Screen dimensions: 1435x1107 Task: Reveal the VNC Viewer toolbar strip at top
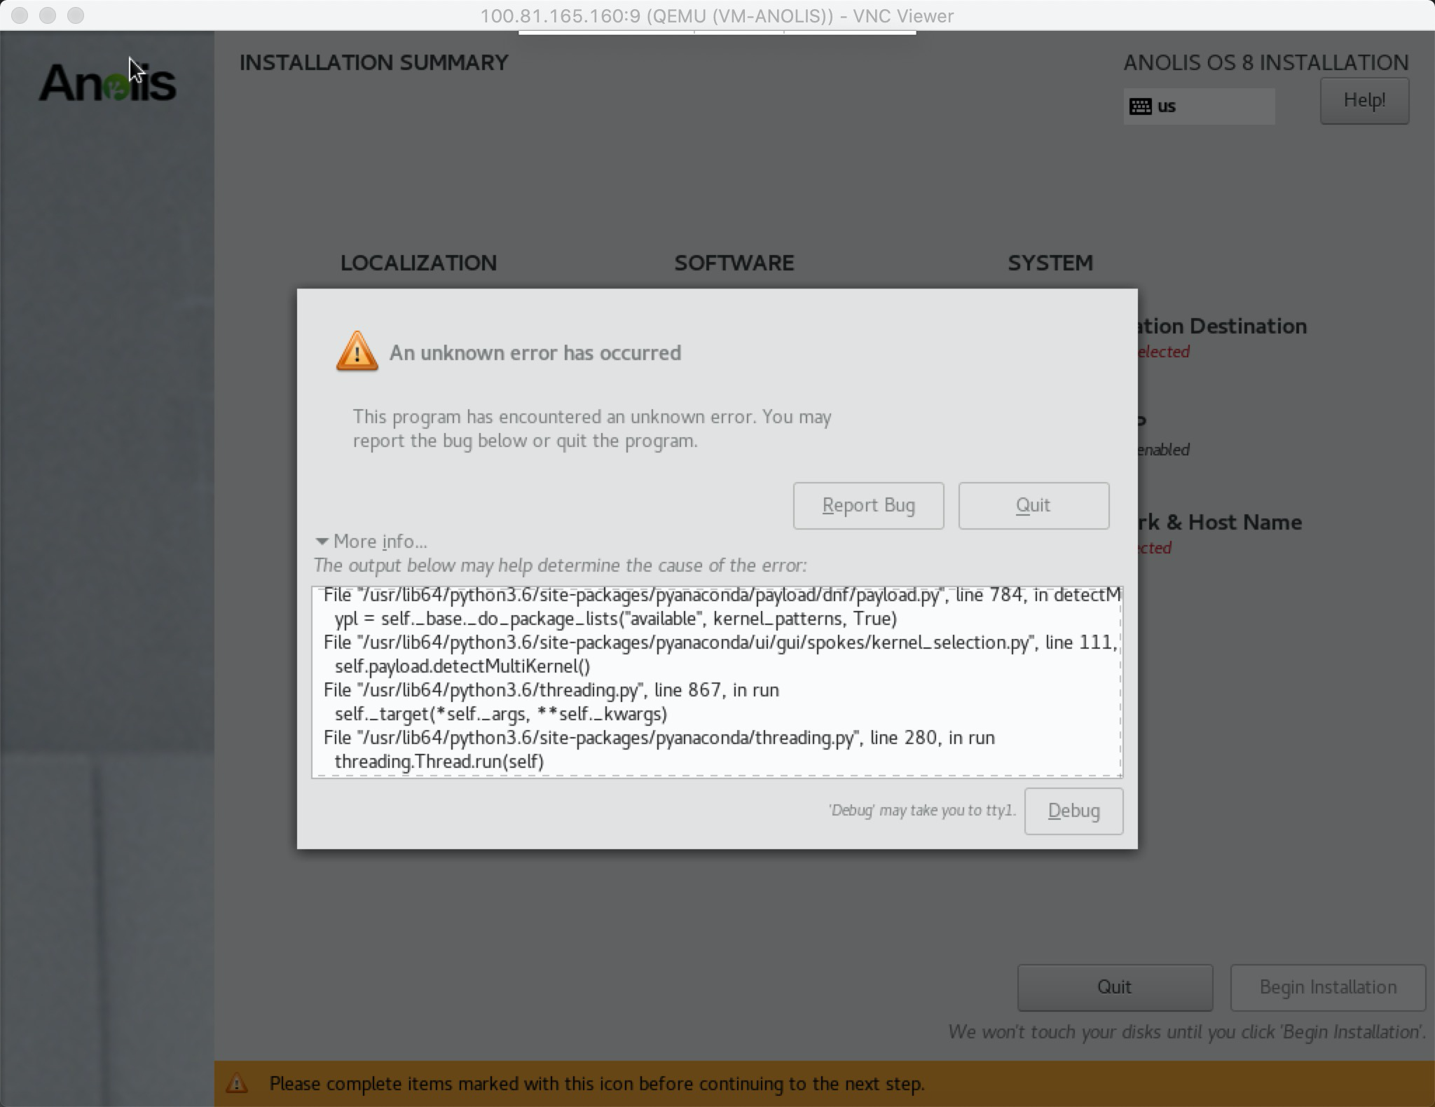pos(717,32)
